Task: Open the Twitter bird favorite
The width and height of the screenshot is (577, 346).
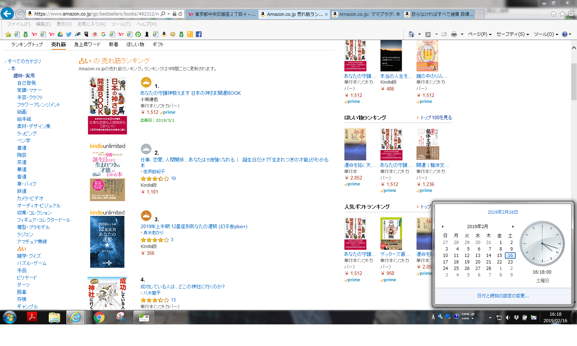Action: point(69,34)
